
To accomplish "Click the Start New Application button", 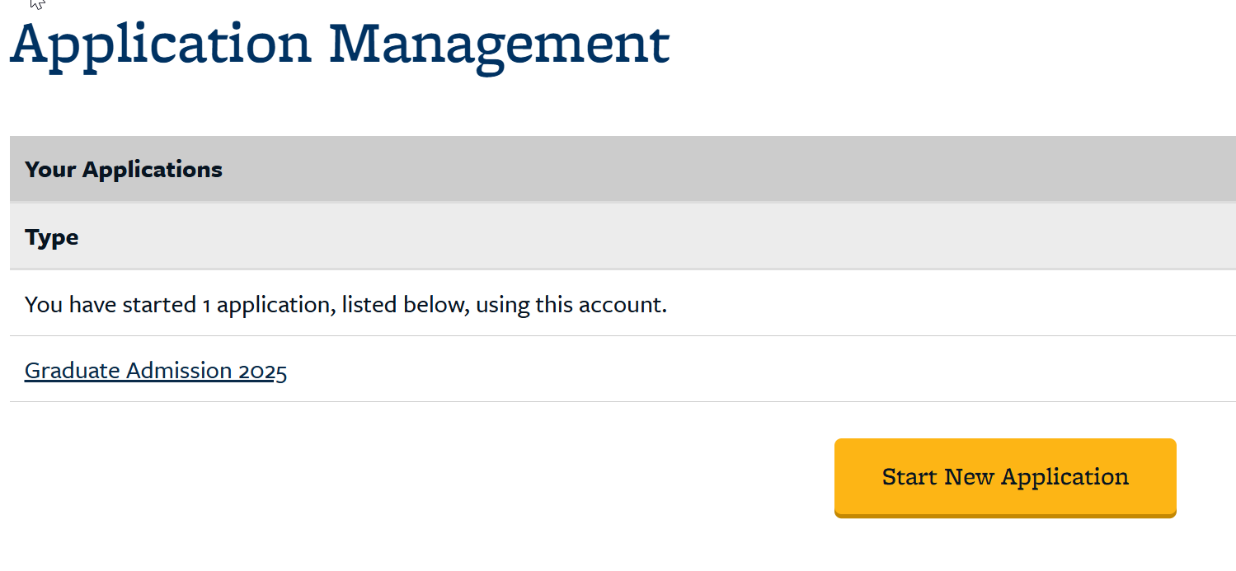I will [x=1004, y=477].
